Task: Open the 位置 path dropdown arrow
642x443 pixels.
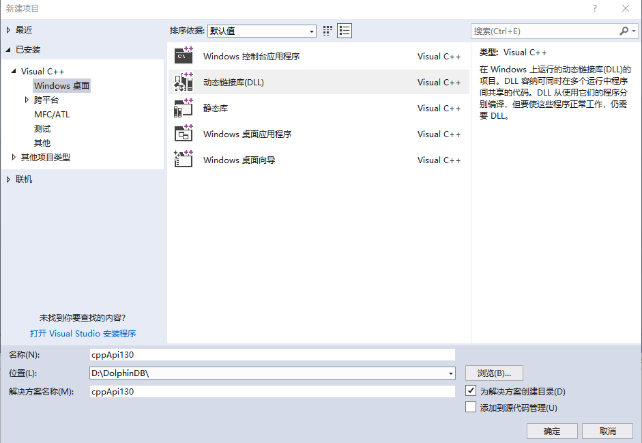Action: (450, 373)
